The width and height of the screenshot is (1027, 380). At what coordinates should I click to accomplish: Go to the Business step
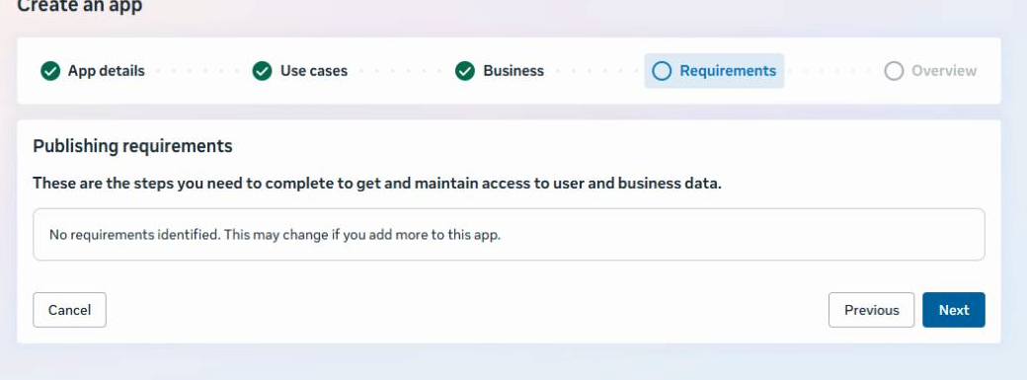point(500,71)
